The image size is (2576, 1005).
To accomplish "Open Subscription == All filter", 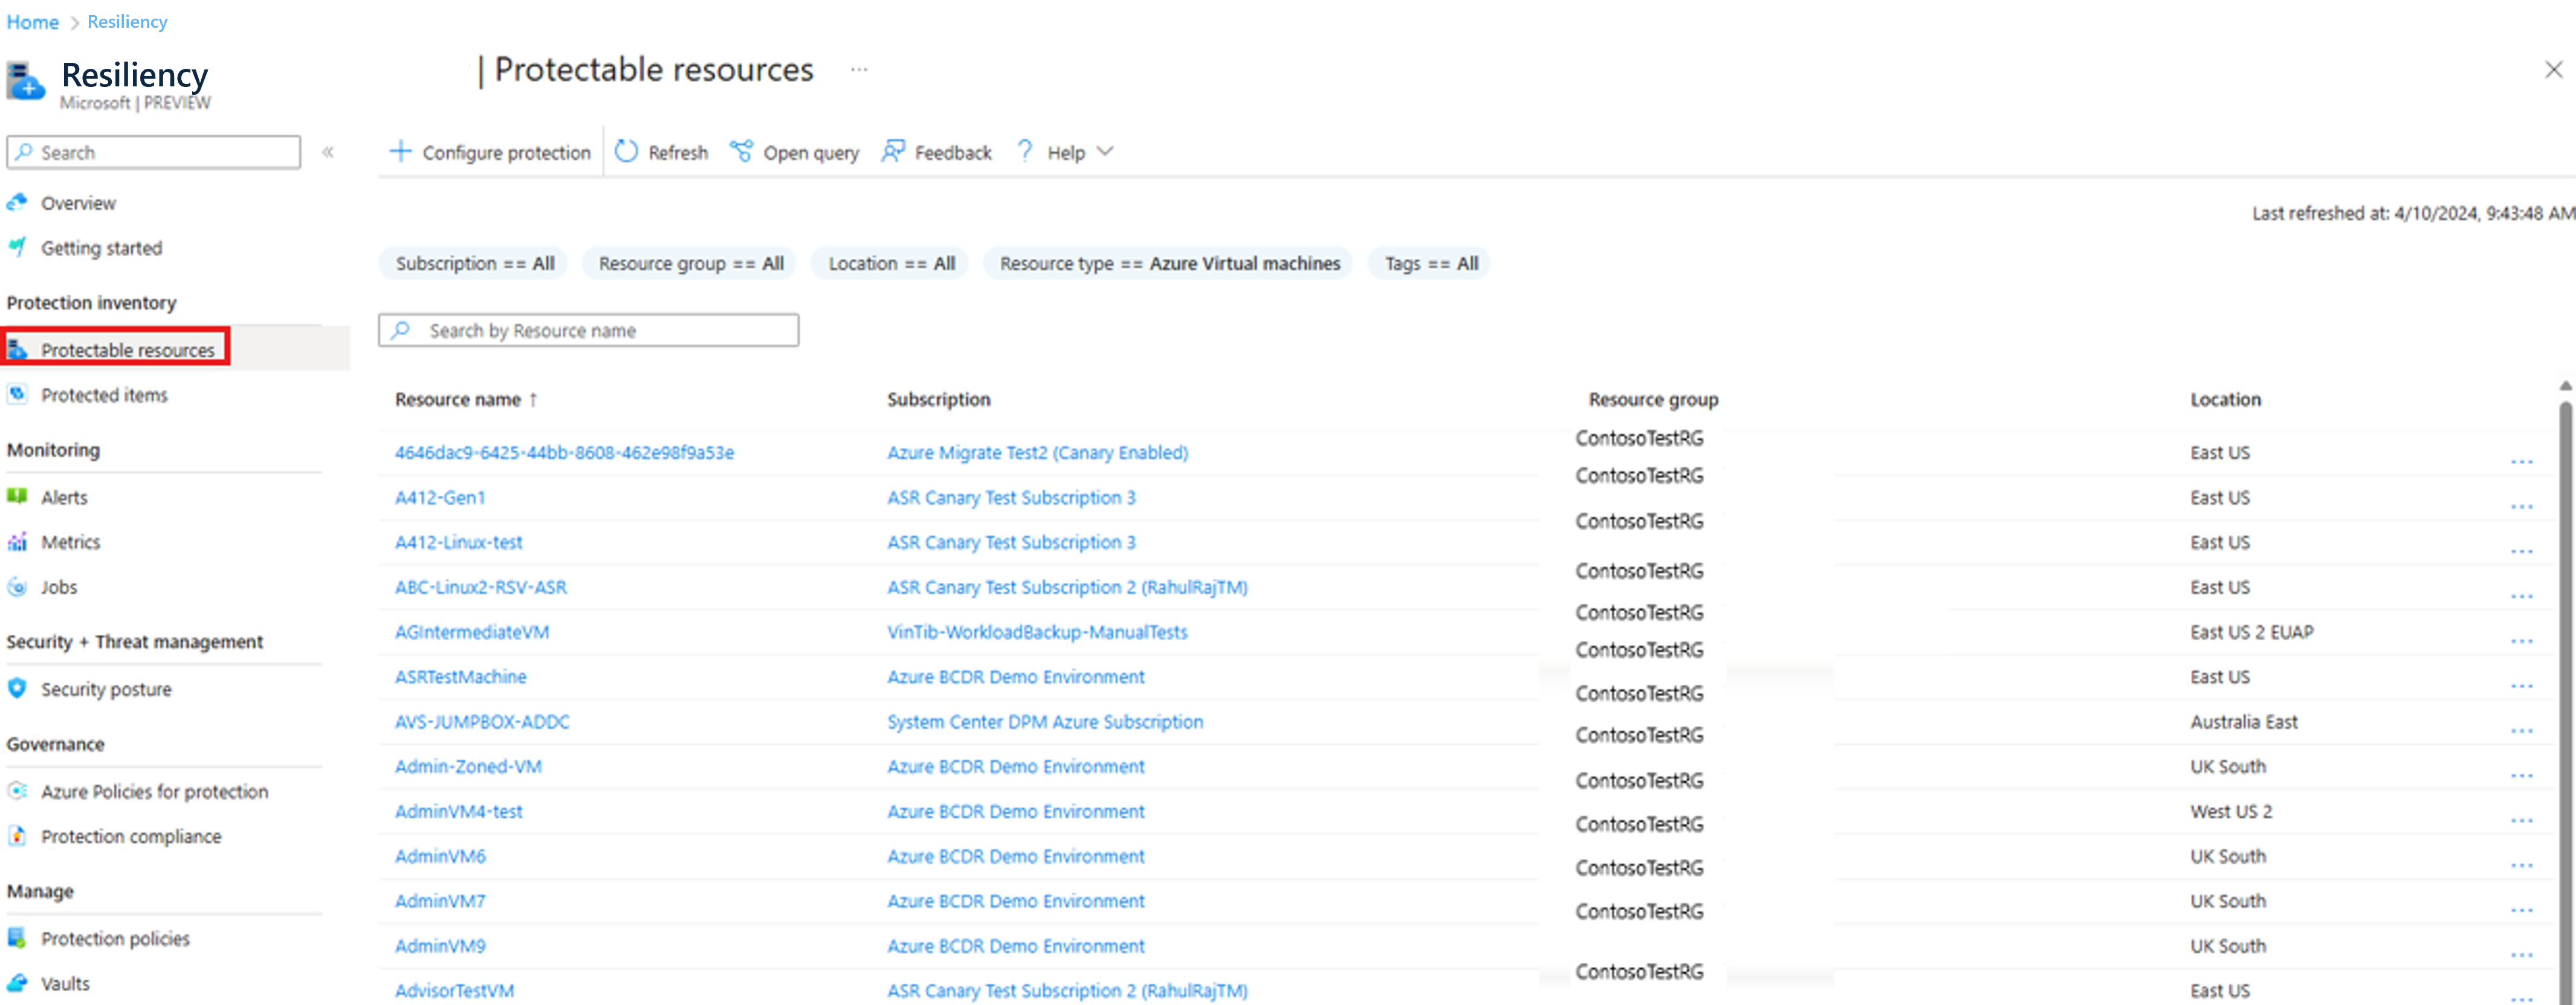I will tap(474, 264).
